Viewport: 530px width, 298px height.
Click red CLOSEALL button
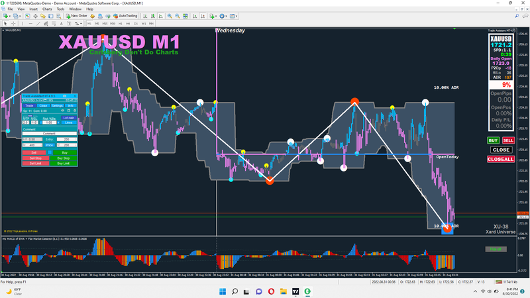click(501, 159)
